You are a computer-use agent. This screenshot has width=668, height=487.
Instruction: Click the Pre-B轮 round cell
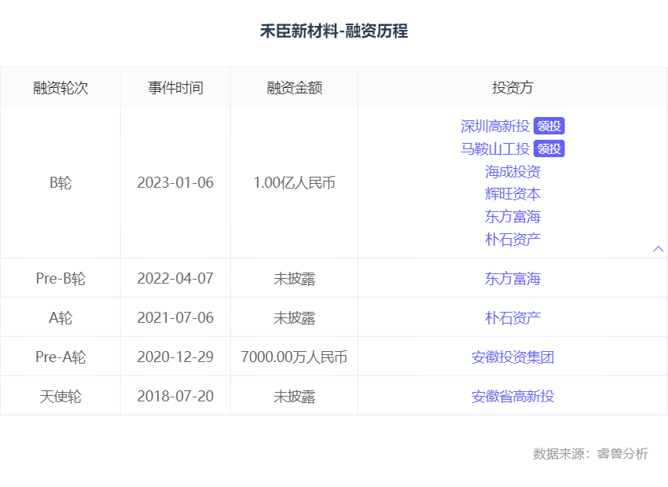click(61, 278)
